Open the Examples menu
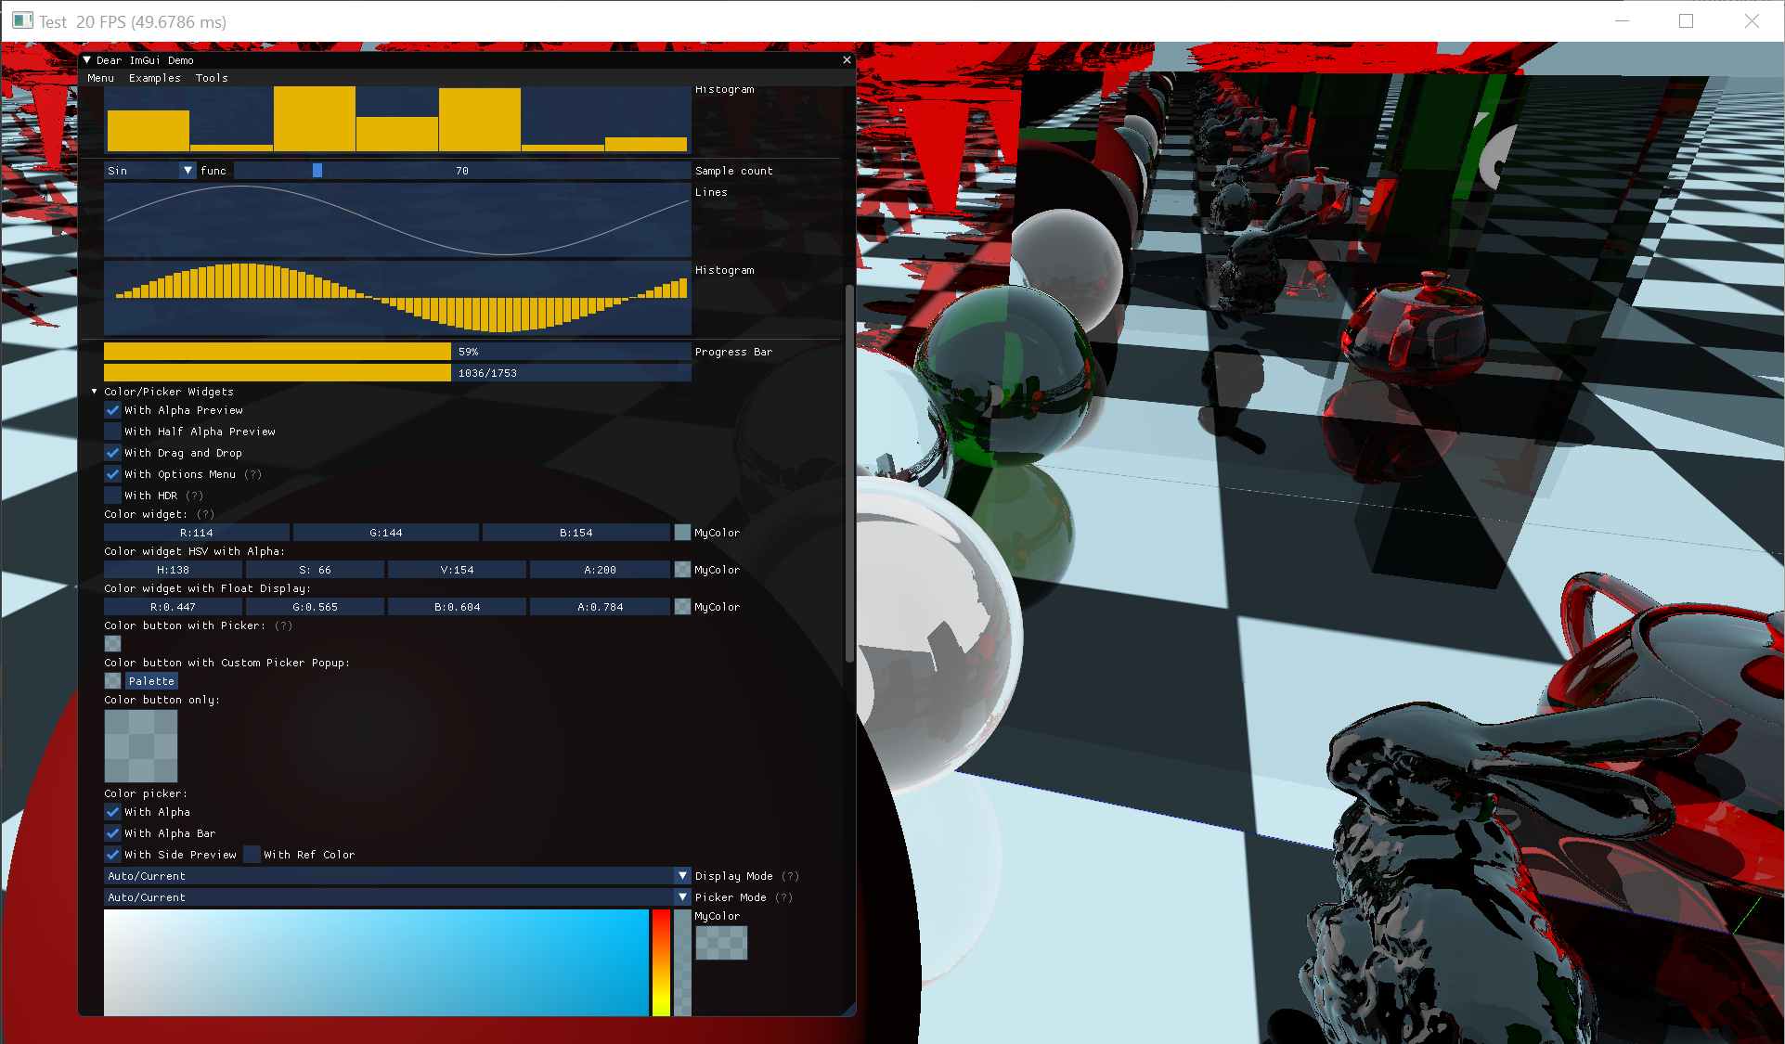 click(154, 78)
